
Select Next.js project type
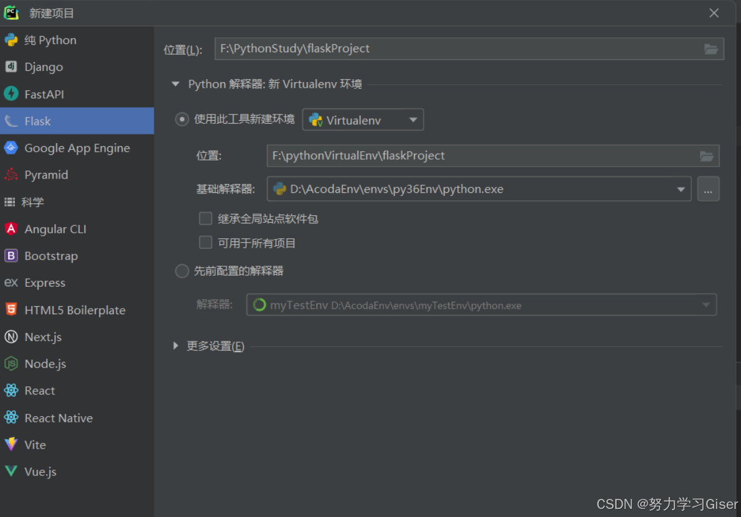point(77,337)
